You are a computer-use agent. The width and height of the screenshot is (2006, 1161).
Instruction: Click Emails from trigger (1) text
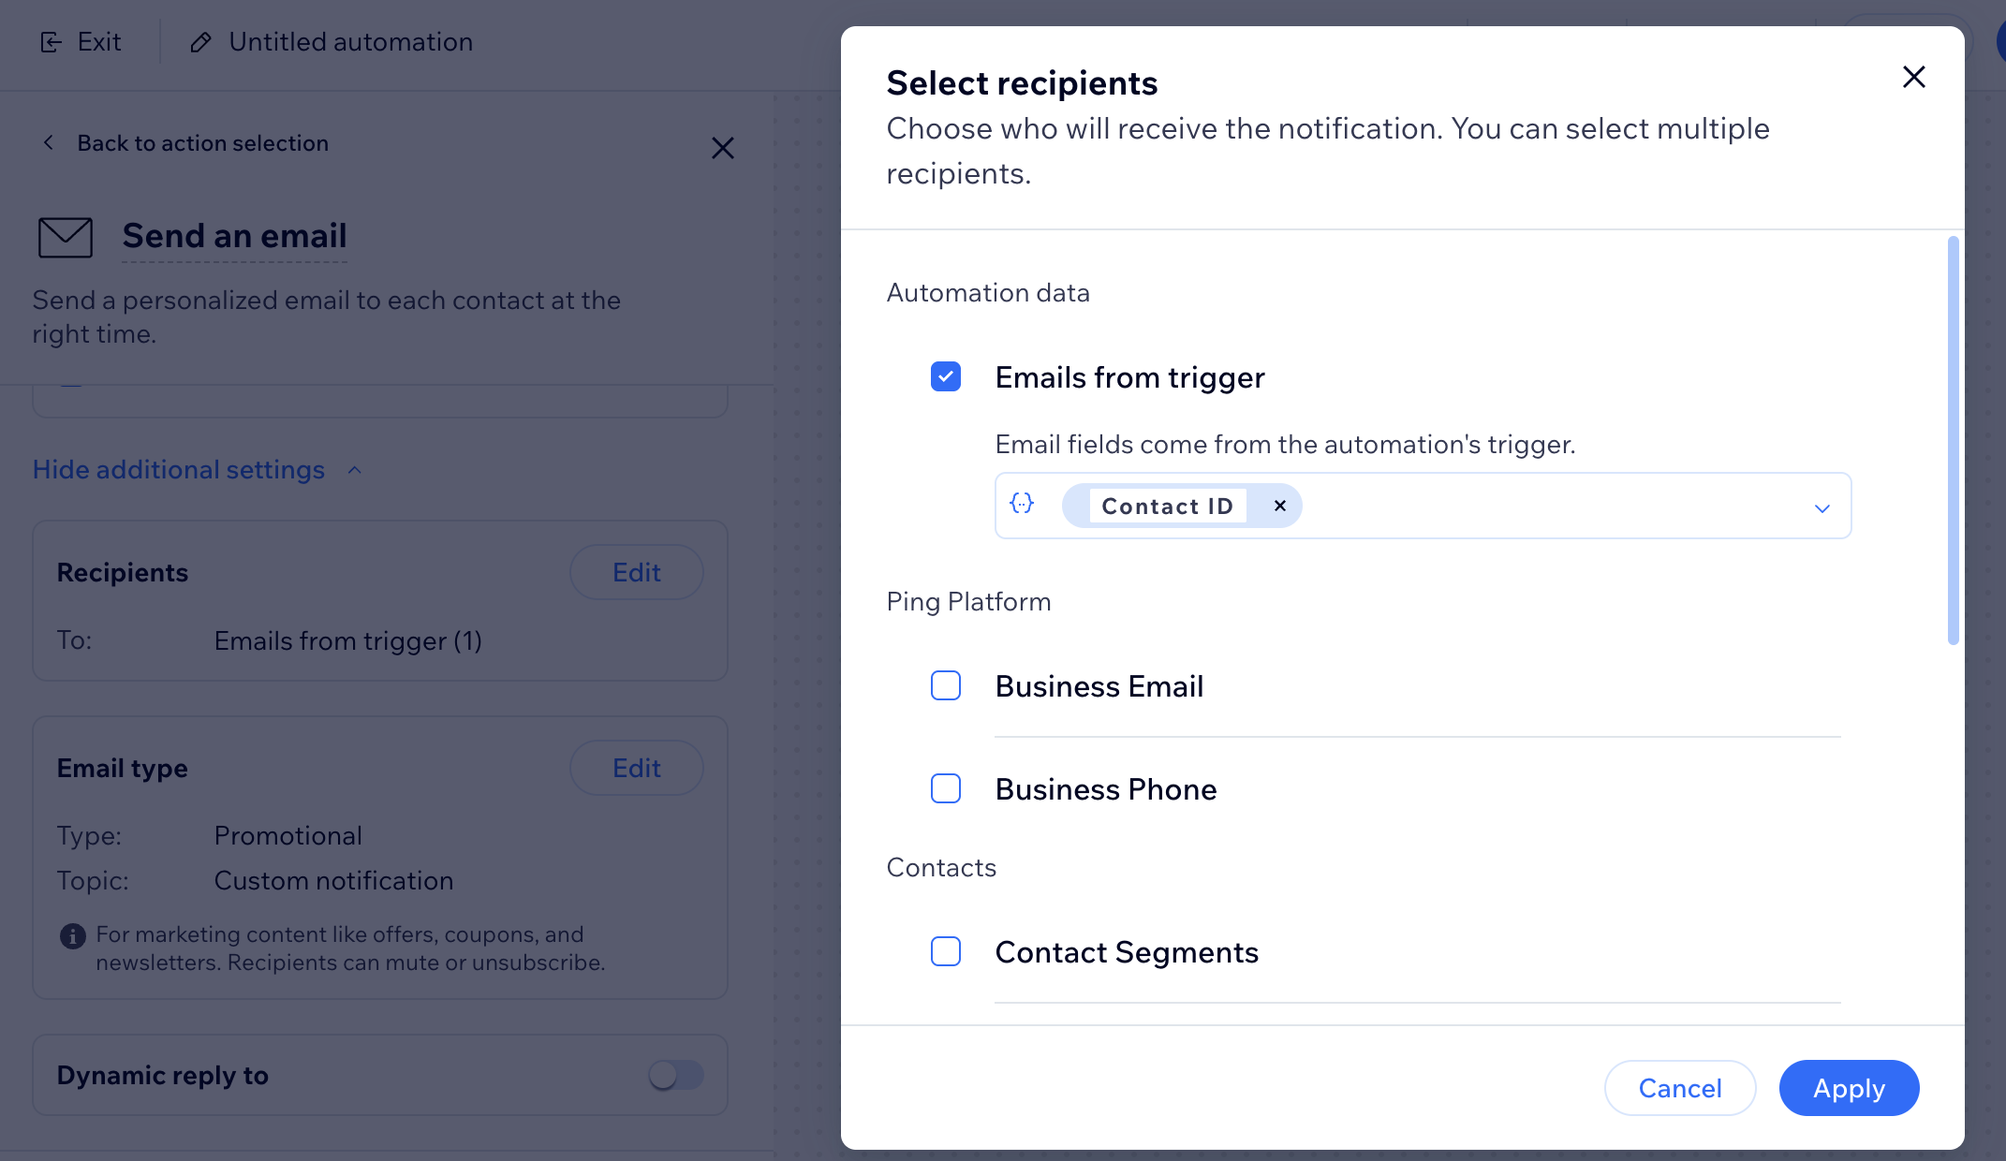[348, 640]
